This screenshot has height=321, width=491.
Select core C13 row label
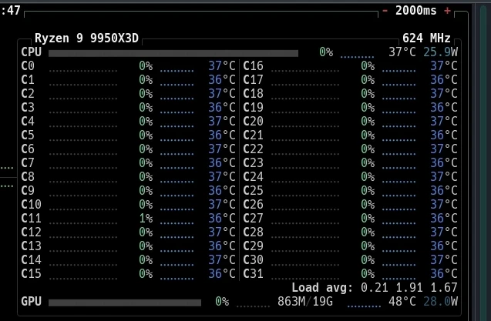pyautogui.click(x=31, y=246)
